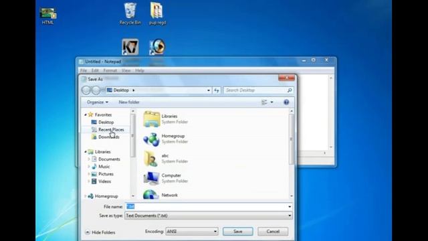Click the New folder button
Screen dimensions: 428x241
(x=129, y=102)
